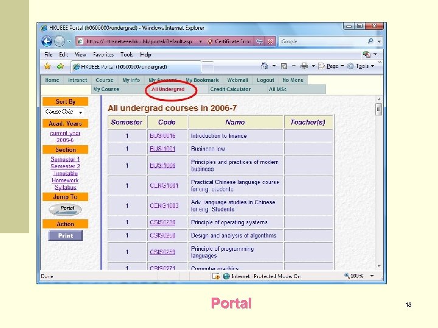This screenshot has height=328, width=438.
Task: Click the page scrollbar down arrow
Action: point(379,267)
